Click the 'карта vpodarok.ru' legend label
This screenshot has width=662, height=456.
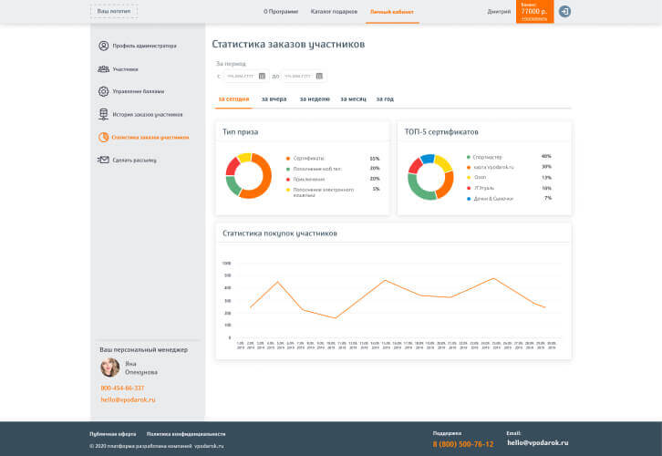pos(493,167)
